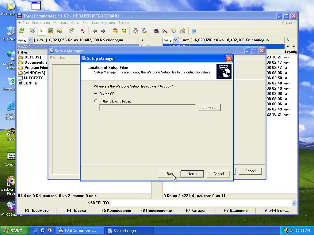314x235 pixels.
Task: Launch the Notepad icon at toolbar end
Action: (194, 31)
